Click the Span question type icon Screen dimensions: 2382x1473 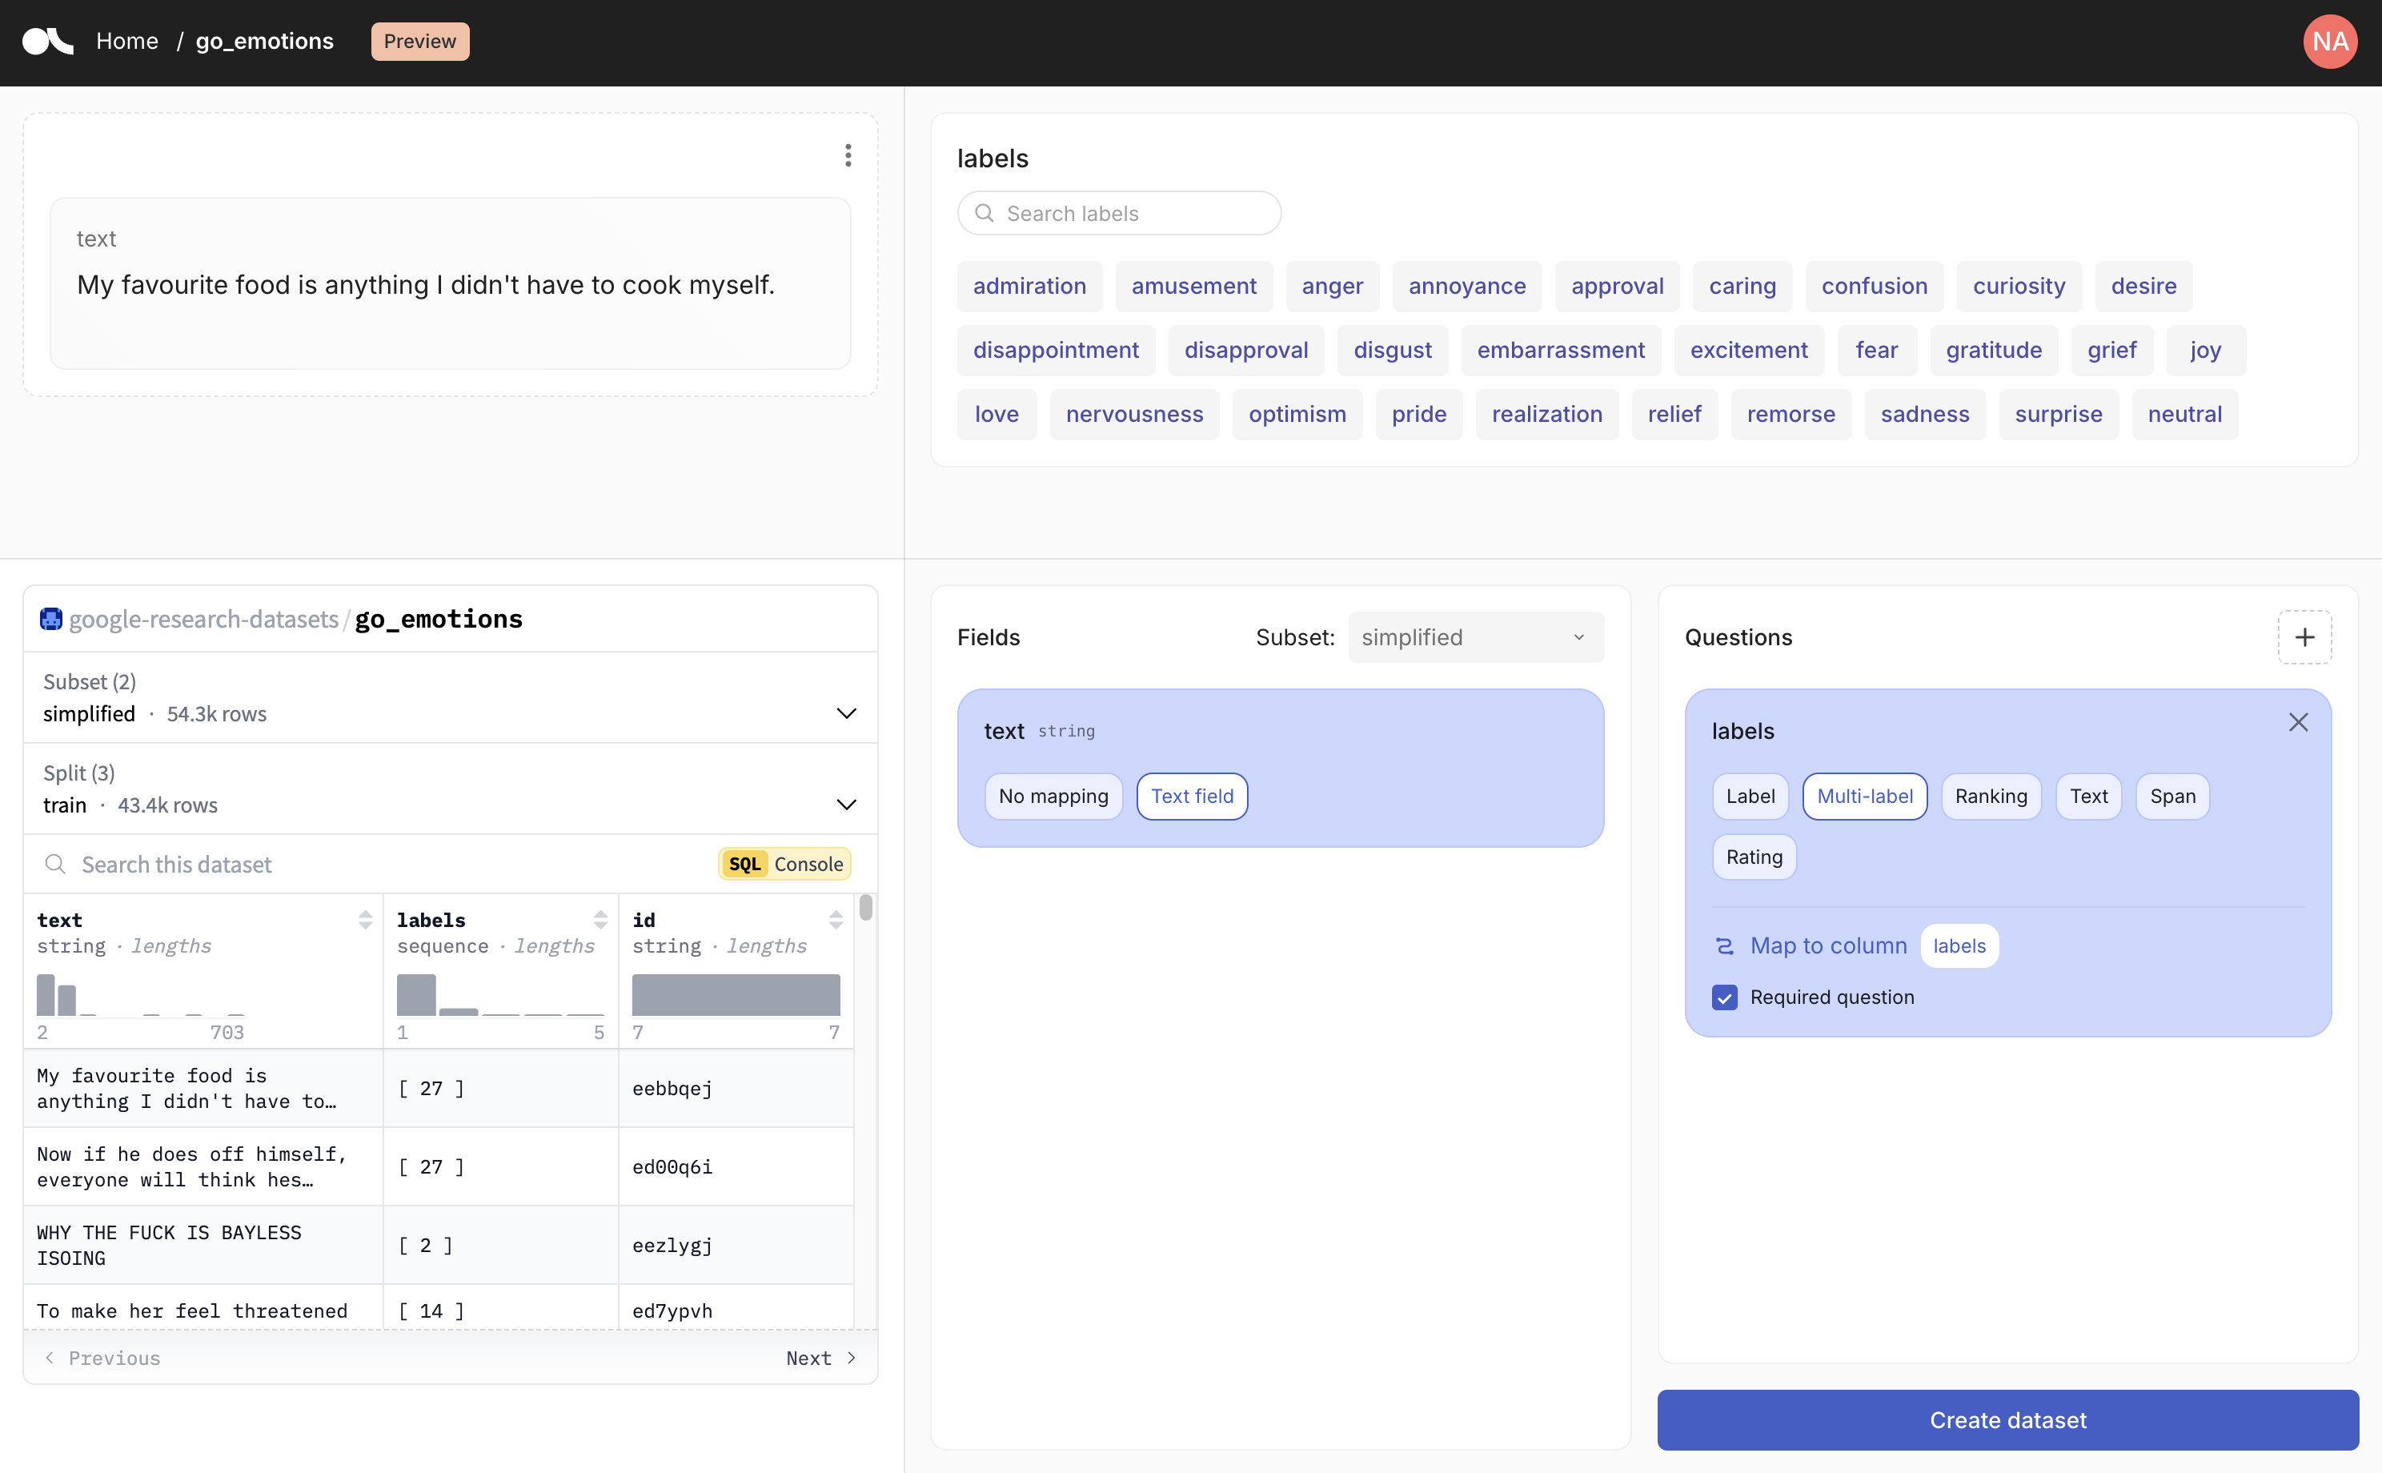pyautogui.click(x=2173, y=796)
